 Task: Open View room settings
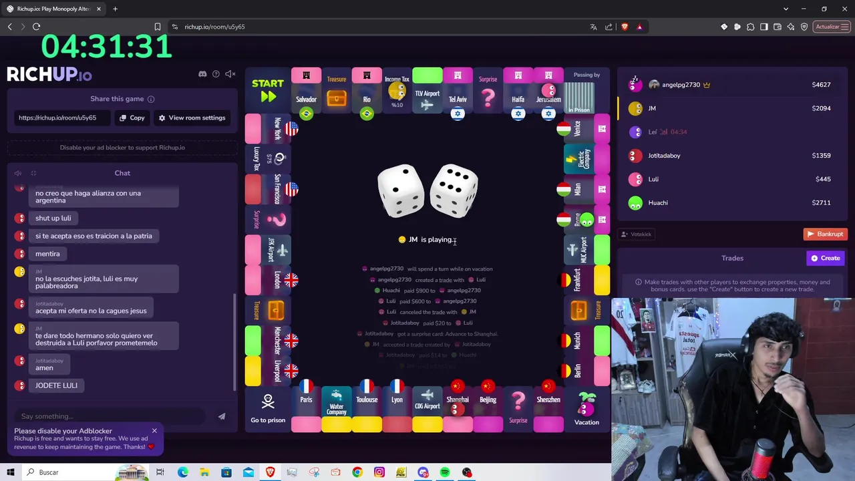192,118
